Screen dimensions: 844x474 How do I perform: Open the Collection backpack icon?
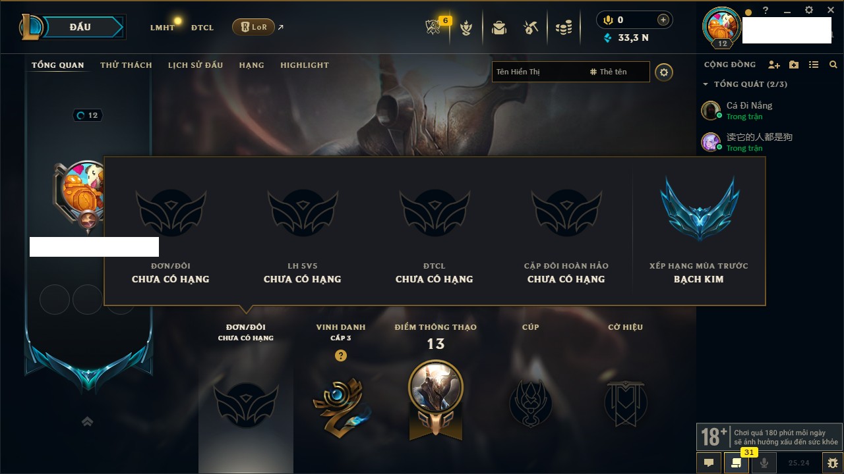tap(499, 28)
